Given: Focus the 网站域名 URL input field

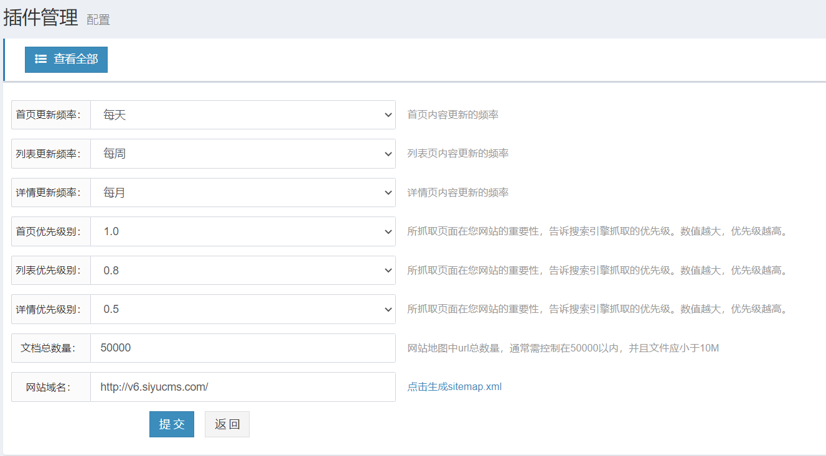Looking at the screenshot, I should (243, 387).
